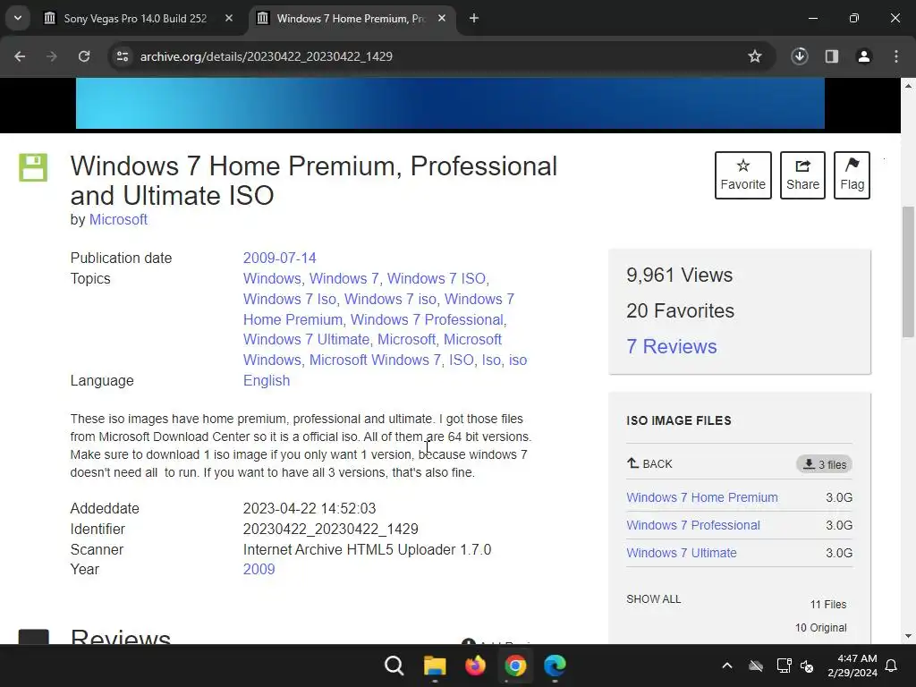Flag this item

pyautogui.click(x=852, y=175)
